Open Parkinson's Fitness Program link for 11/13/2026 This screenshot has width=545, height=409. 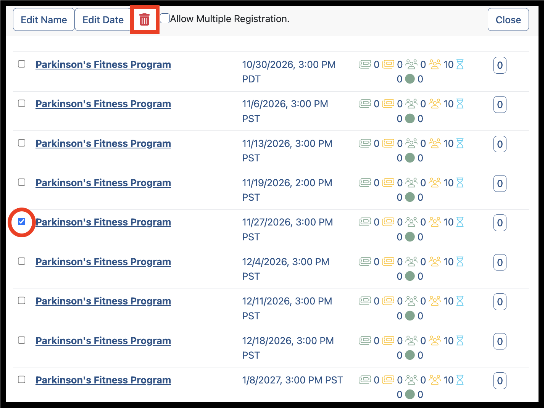coord(103,143)
